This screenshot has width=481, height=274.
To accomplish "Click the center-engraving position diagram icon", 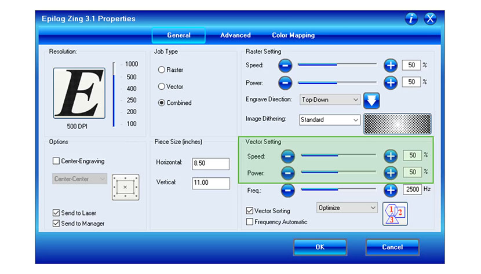I will click(x=125, y=187).
